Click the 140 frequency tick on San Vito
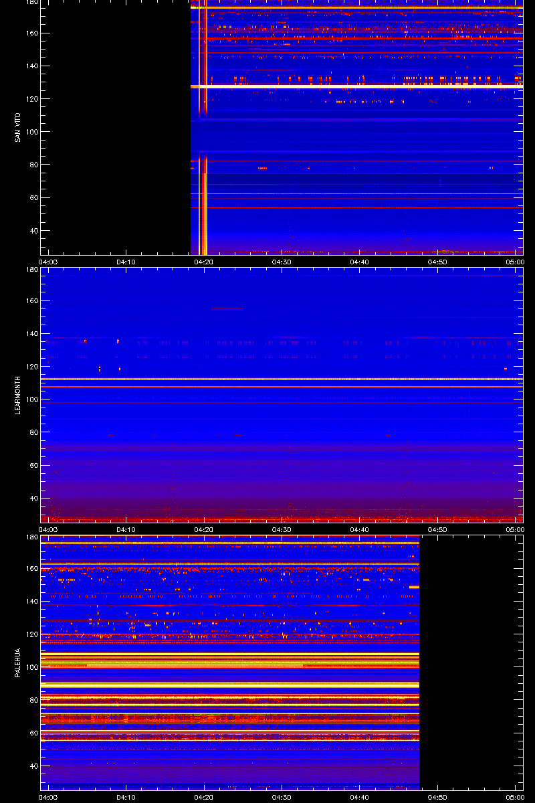Image resolution: width=535 pixels, height=803 pixels. 31,66
